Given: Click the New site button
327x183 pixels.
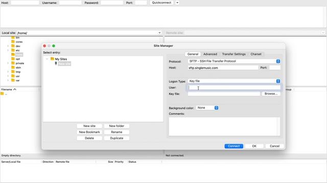Looking at the screenshot, I should click(89, 126).
